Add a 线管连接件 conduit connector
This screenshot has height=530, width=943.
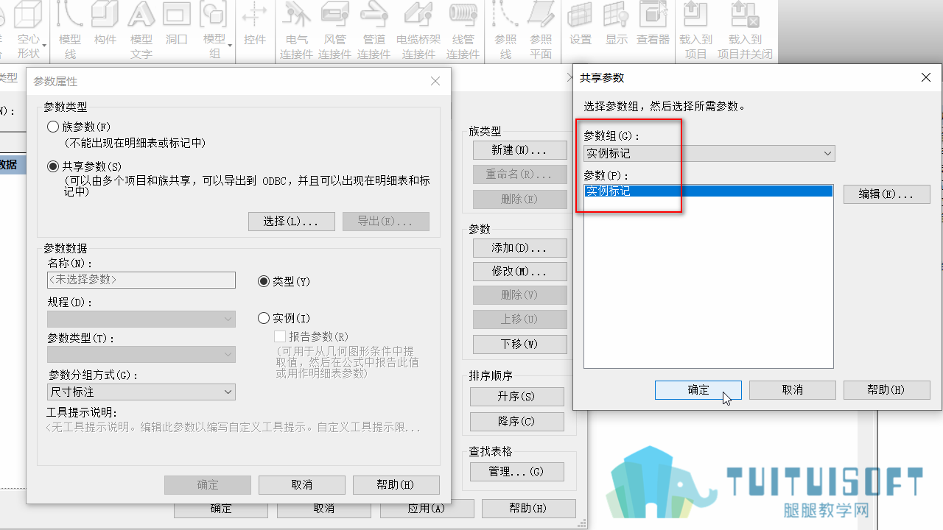coord(463,31)
